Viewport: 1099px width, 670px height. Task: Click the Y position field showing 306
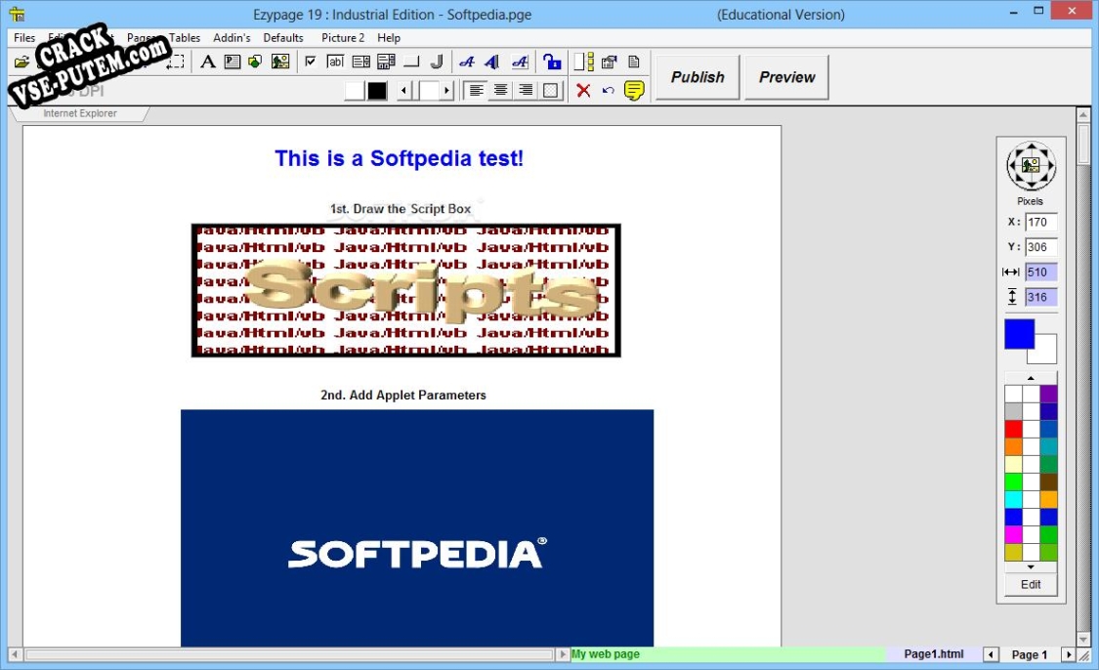coord(1040,247)
